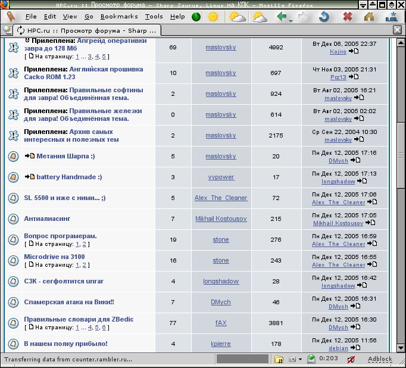
Task: Click the green round status icon
Action: (x=196, y=17)
